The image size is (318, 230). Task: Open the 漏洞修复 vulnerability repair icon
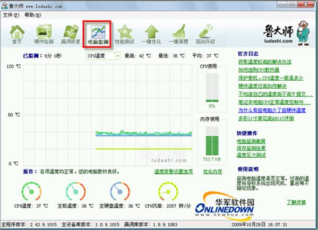click(x=71, y=35)
